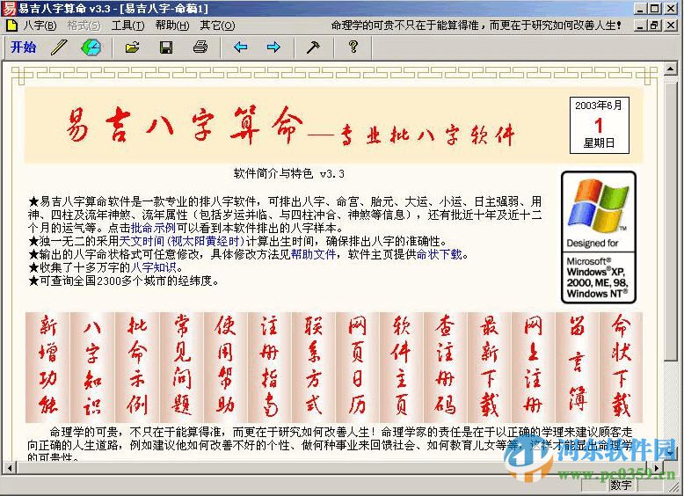Open the 联系方式 banner
Screen dimensions: 684x496
[x=313, y=367]
